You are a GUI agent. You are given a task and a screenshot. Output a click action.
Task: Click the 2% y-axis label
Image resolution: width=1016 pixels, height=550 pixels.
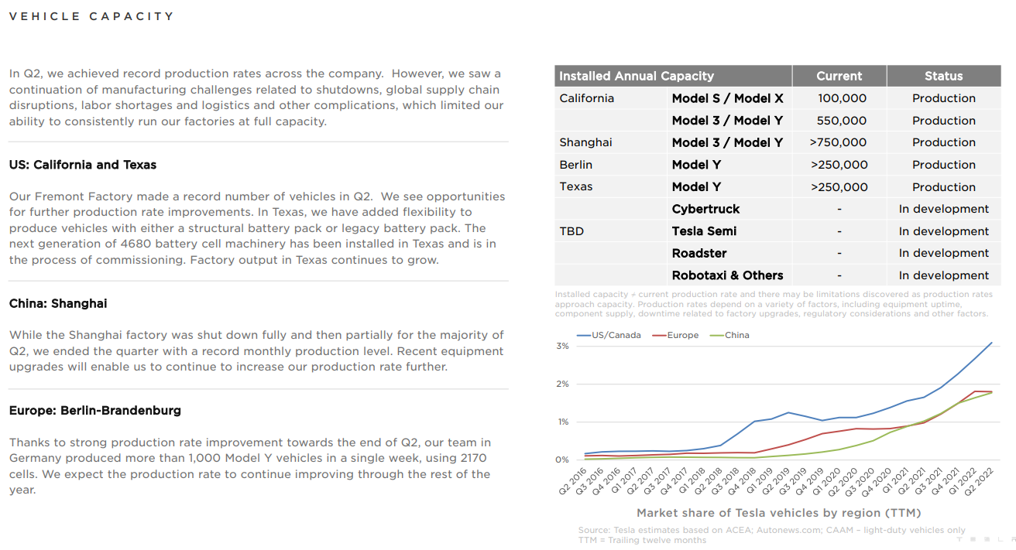coord(562,384)
